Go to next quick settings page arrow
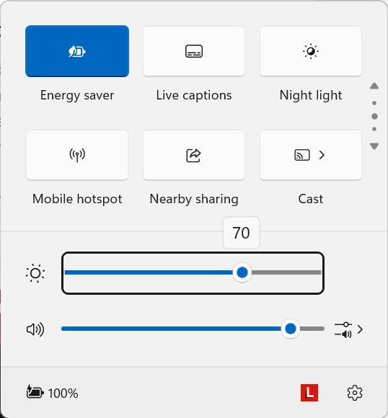Viewport: 388px width, 418px height. (374, 146)
